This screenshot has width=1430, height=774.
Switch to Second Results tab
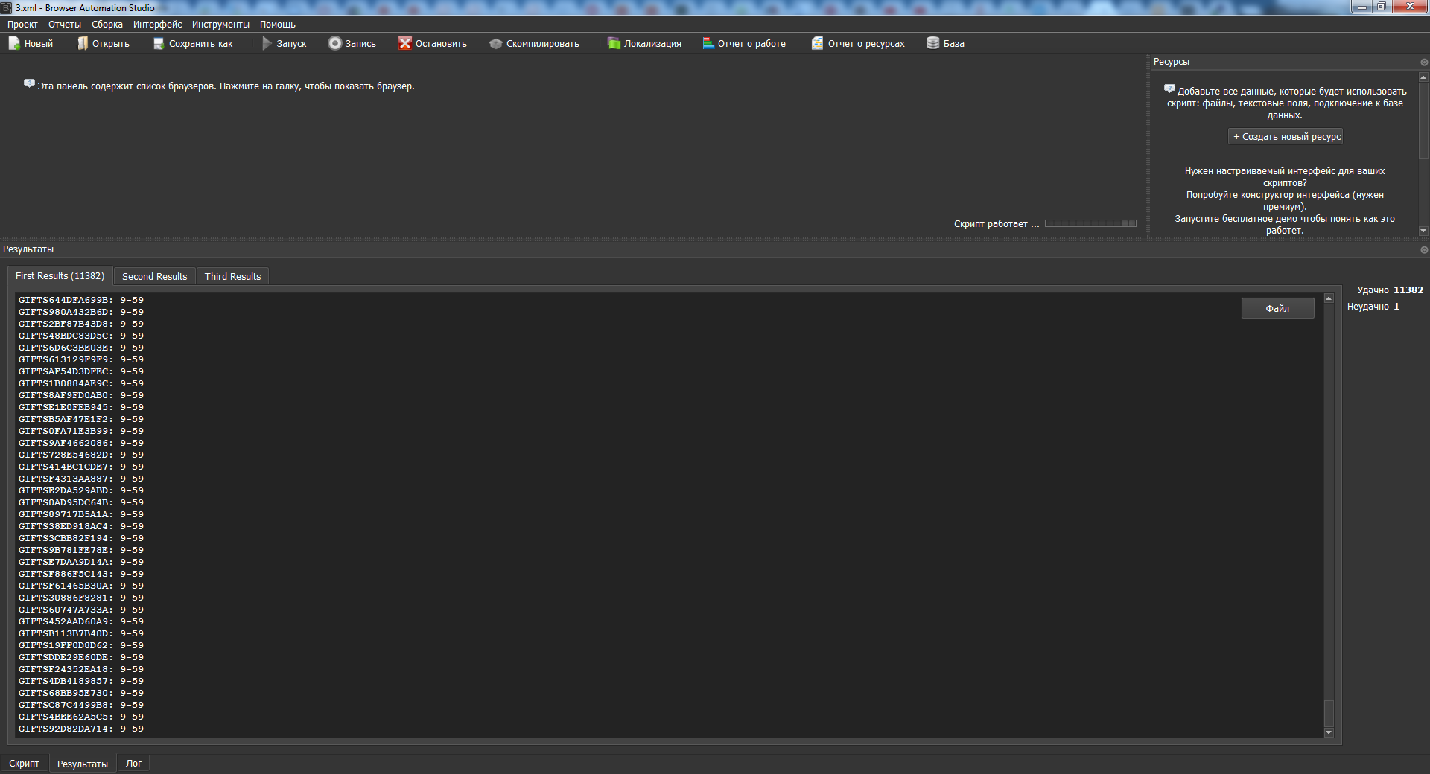pos(154,277)
